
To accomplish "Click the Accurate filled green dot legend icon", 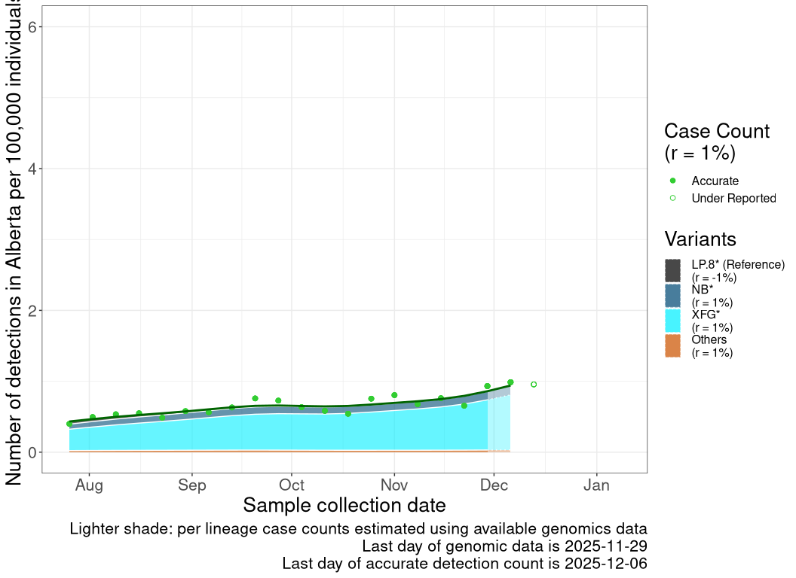I will (673, 181).
